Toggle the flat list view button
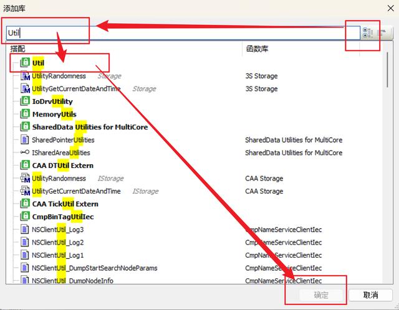Screen dimensions: 399x310 (x=381, y=32)
